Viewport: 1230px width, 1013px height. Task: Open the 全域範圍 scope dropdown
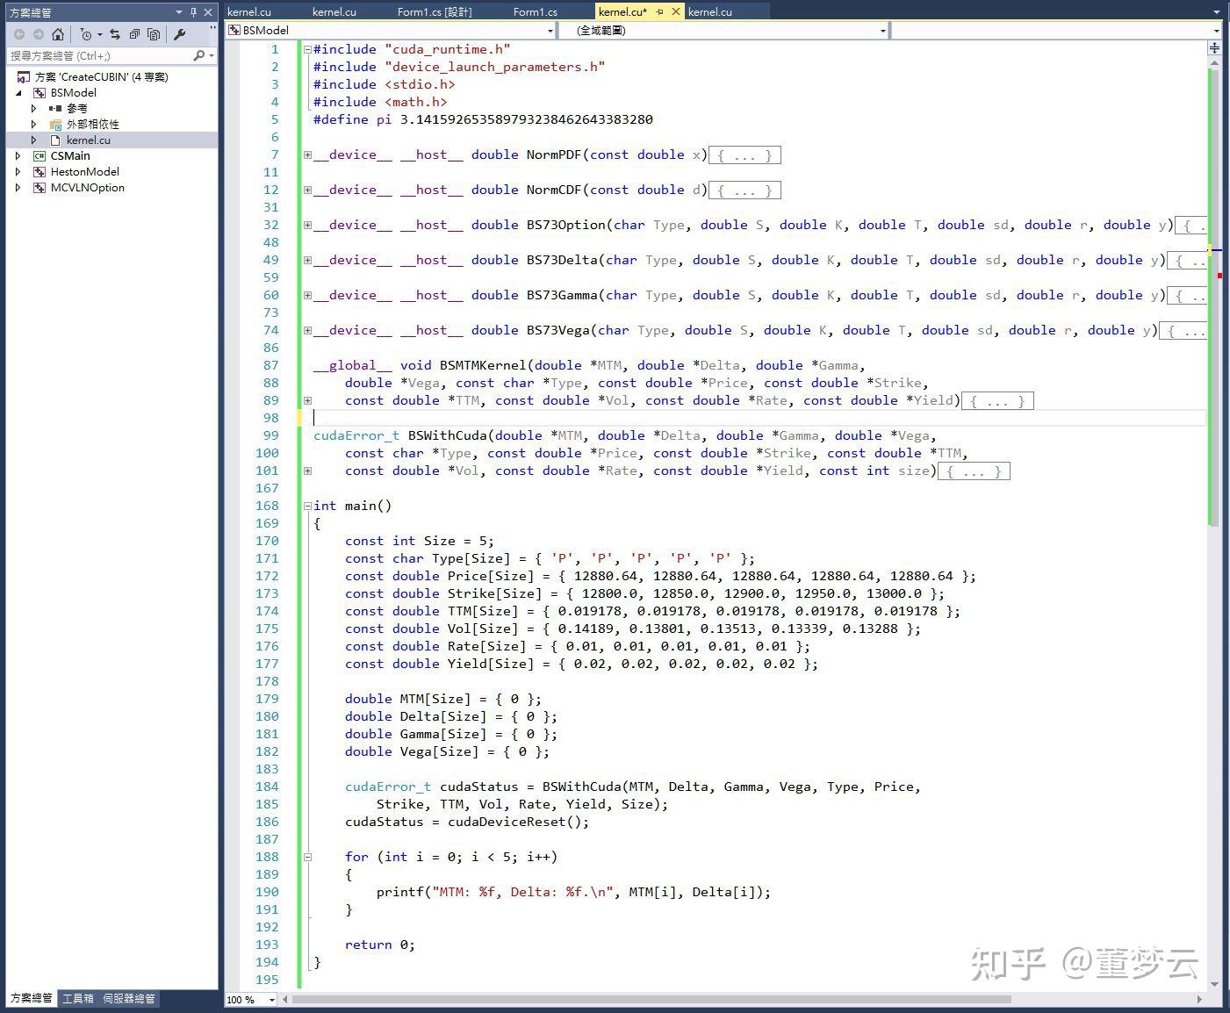pos(883,31)
